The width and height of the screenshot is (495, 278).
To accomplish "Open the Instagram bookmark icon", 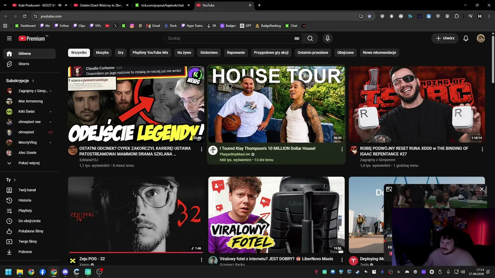I will (132, 26).
